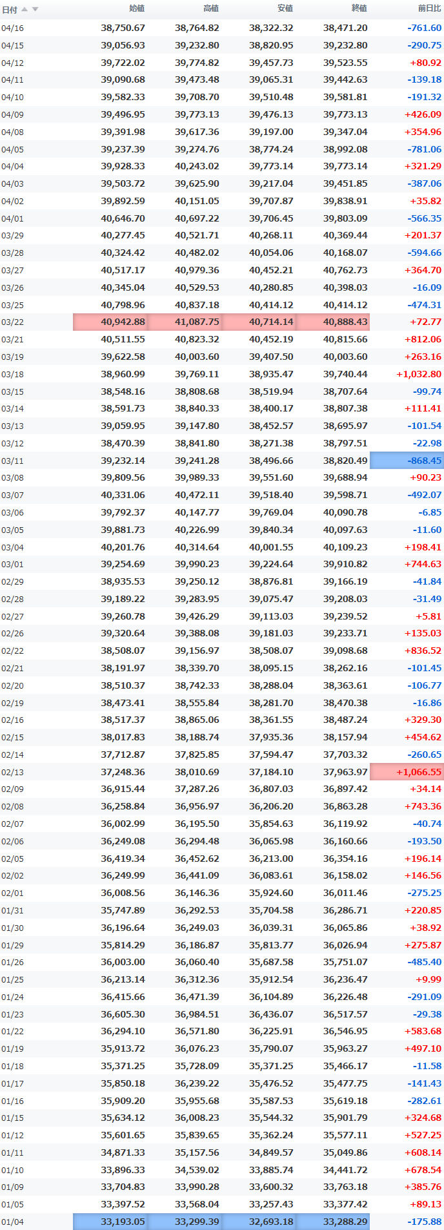Select the blue-highlighted -868.45 change cell
Screen dimensions: 444x1230
407,461
